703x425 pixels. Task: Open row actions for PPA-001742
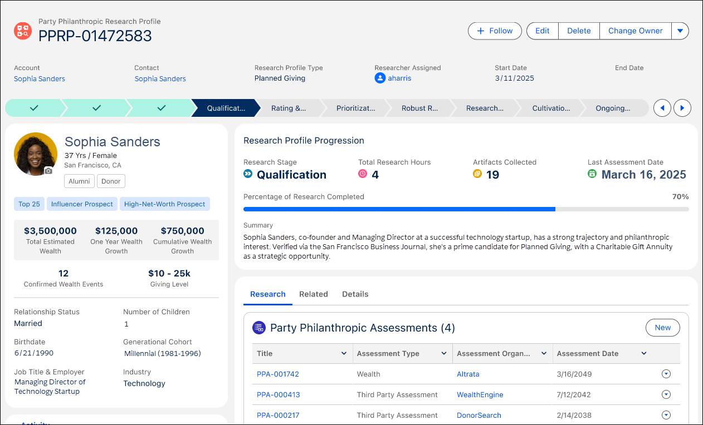(666, 374)
